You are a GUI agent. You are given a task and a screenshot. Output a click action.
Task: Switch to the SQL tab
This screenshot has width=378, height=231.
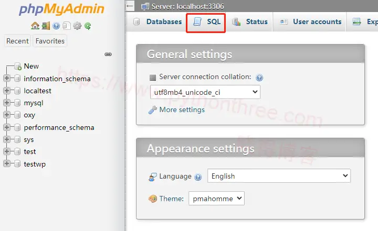(x=207, y=22)
